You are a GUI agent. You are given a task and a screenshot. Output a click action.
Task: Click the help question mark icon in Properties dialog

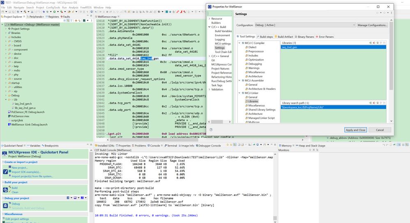[x=211, y=130]
